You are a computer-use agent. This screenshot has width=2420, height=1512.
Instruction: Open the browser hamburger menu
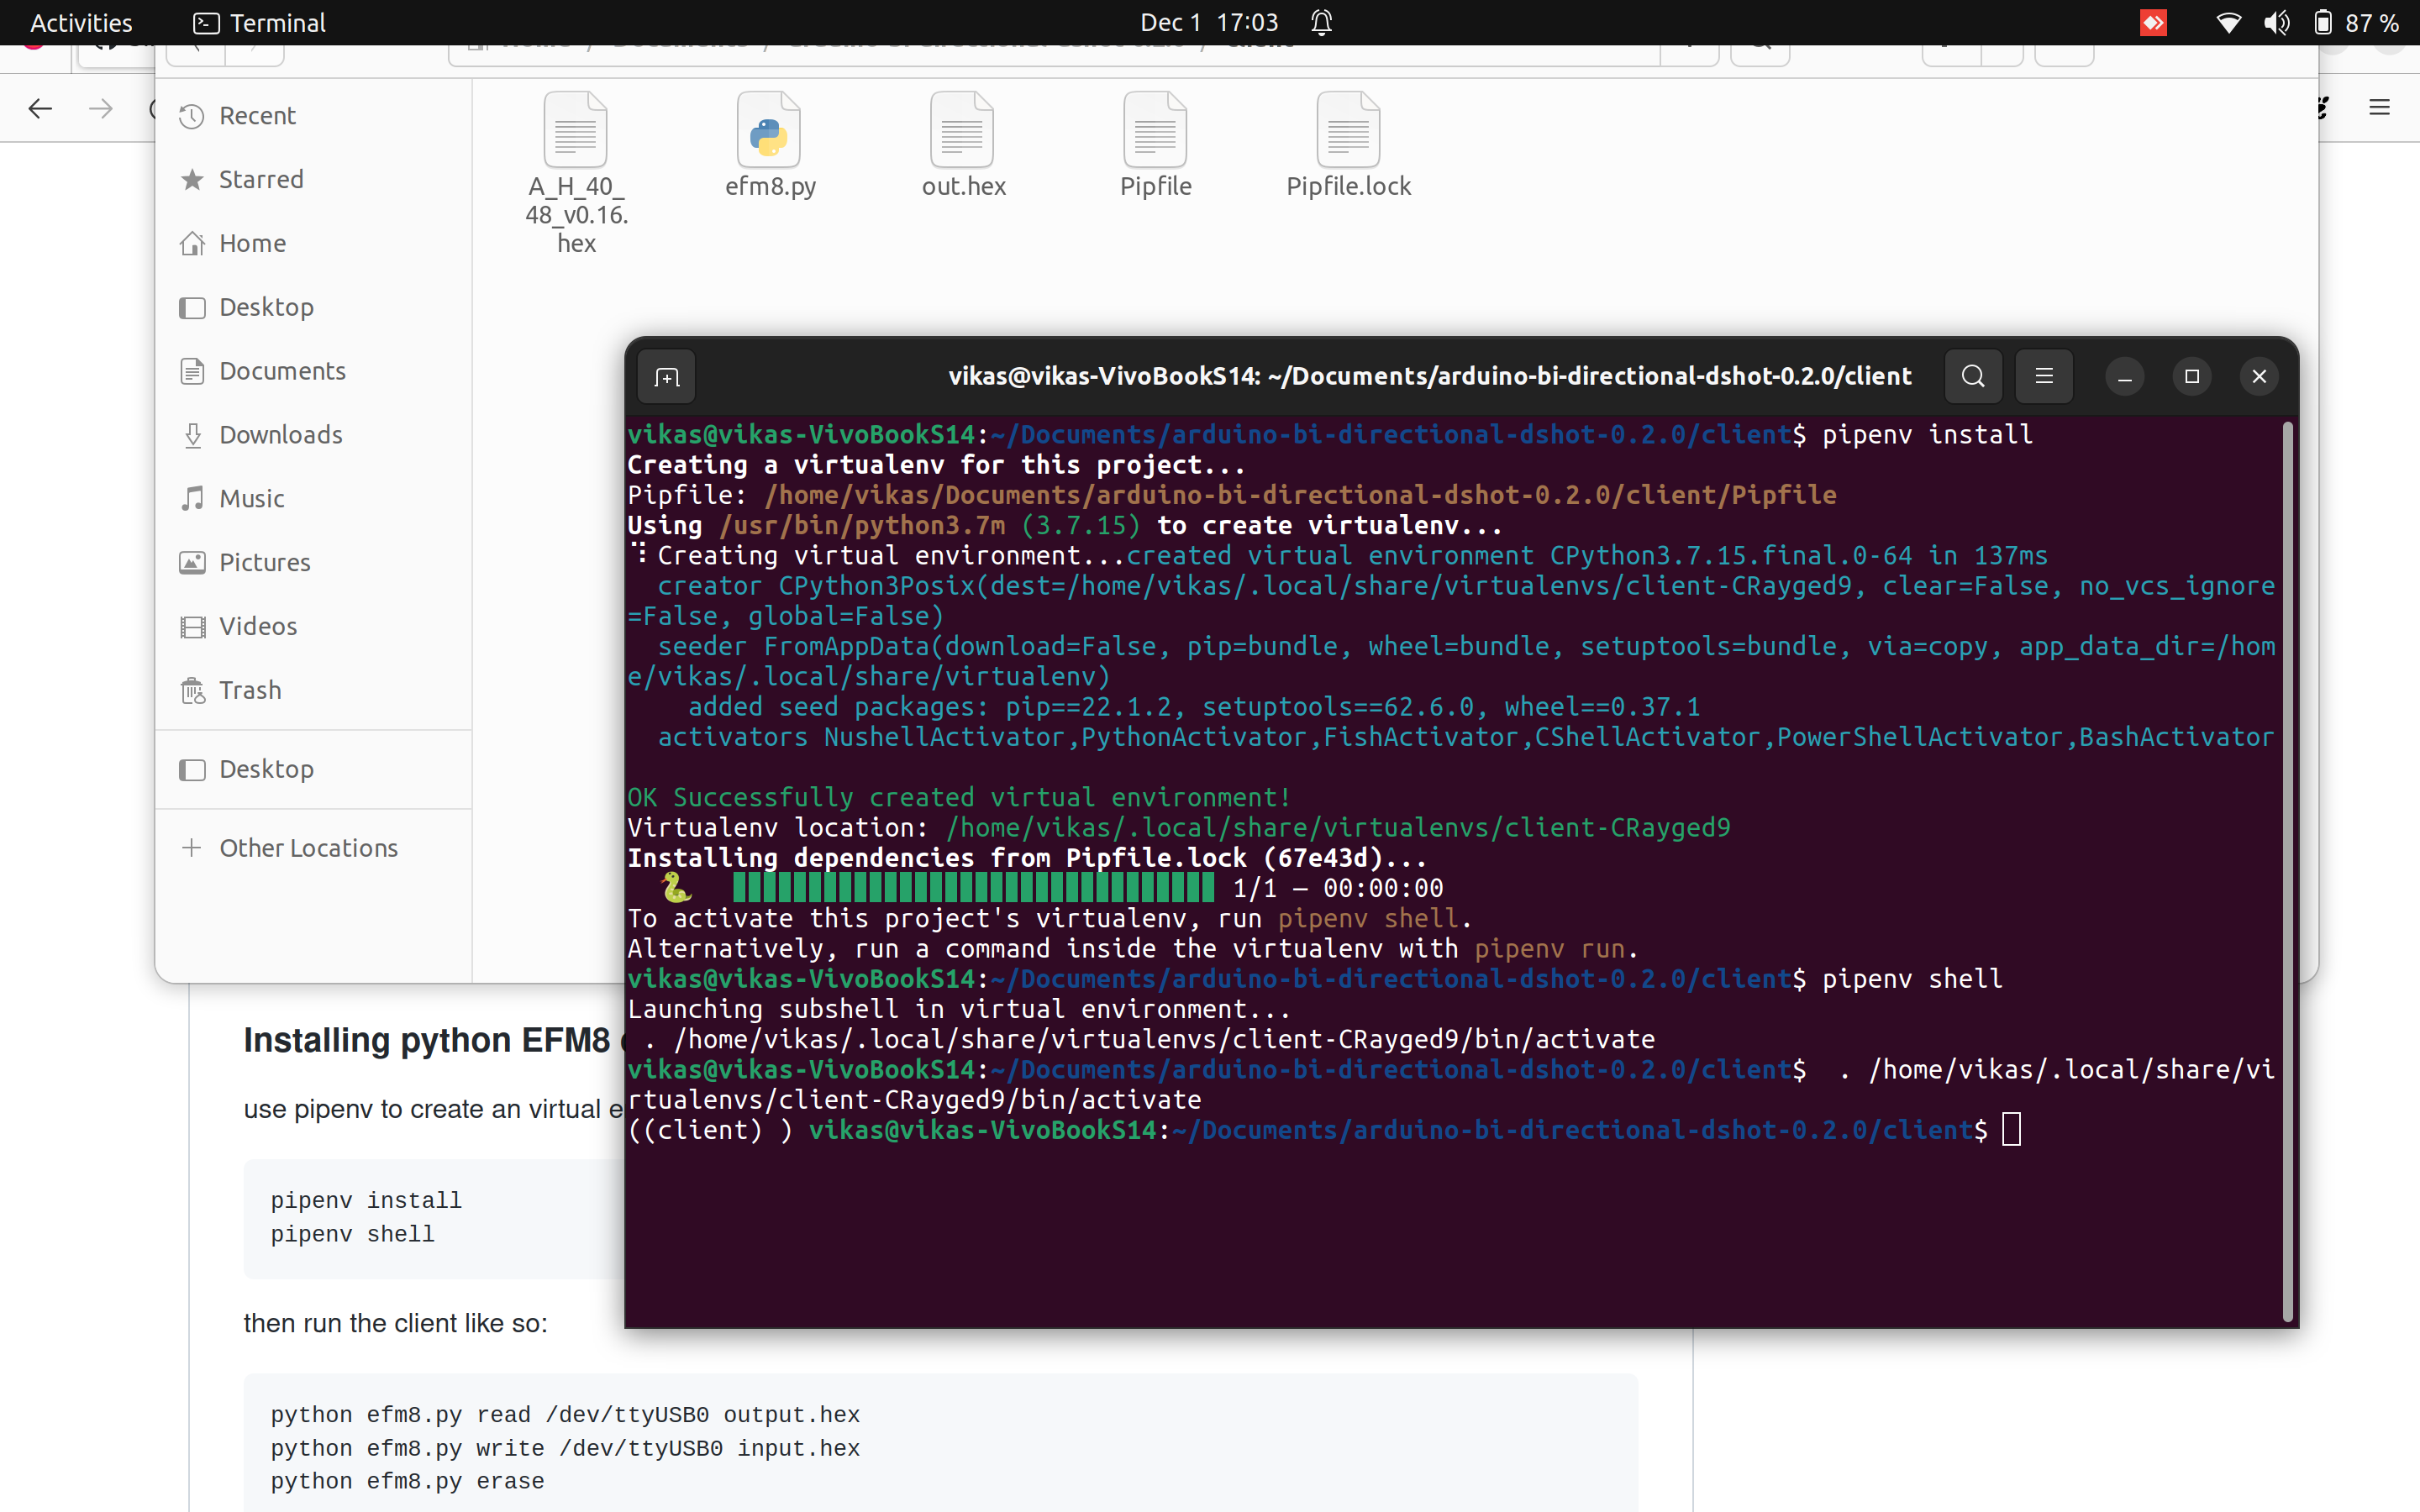pos(2379,108)
